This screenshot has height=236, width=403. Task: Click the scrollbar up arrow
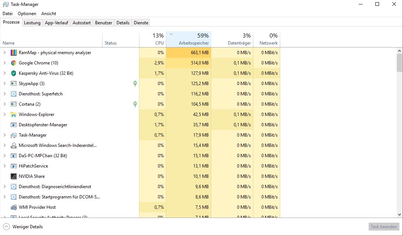pos(399,51)
